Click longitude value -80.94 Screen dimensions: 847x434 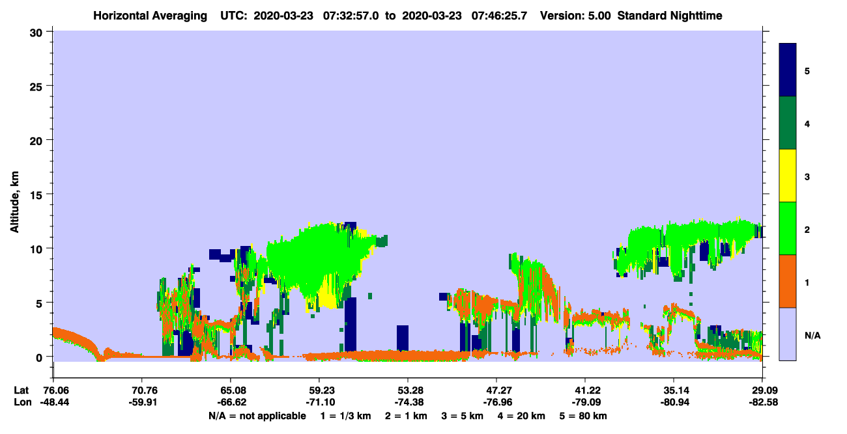[x=674, y=403]
